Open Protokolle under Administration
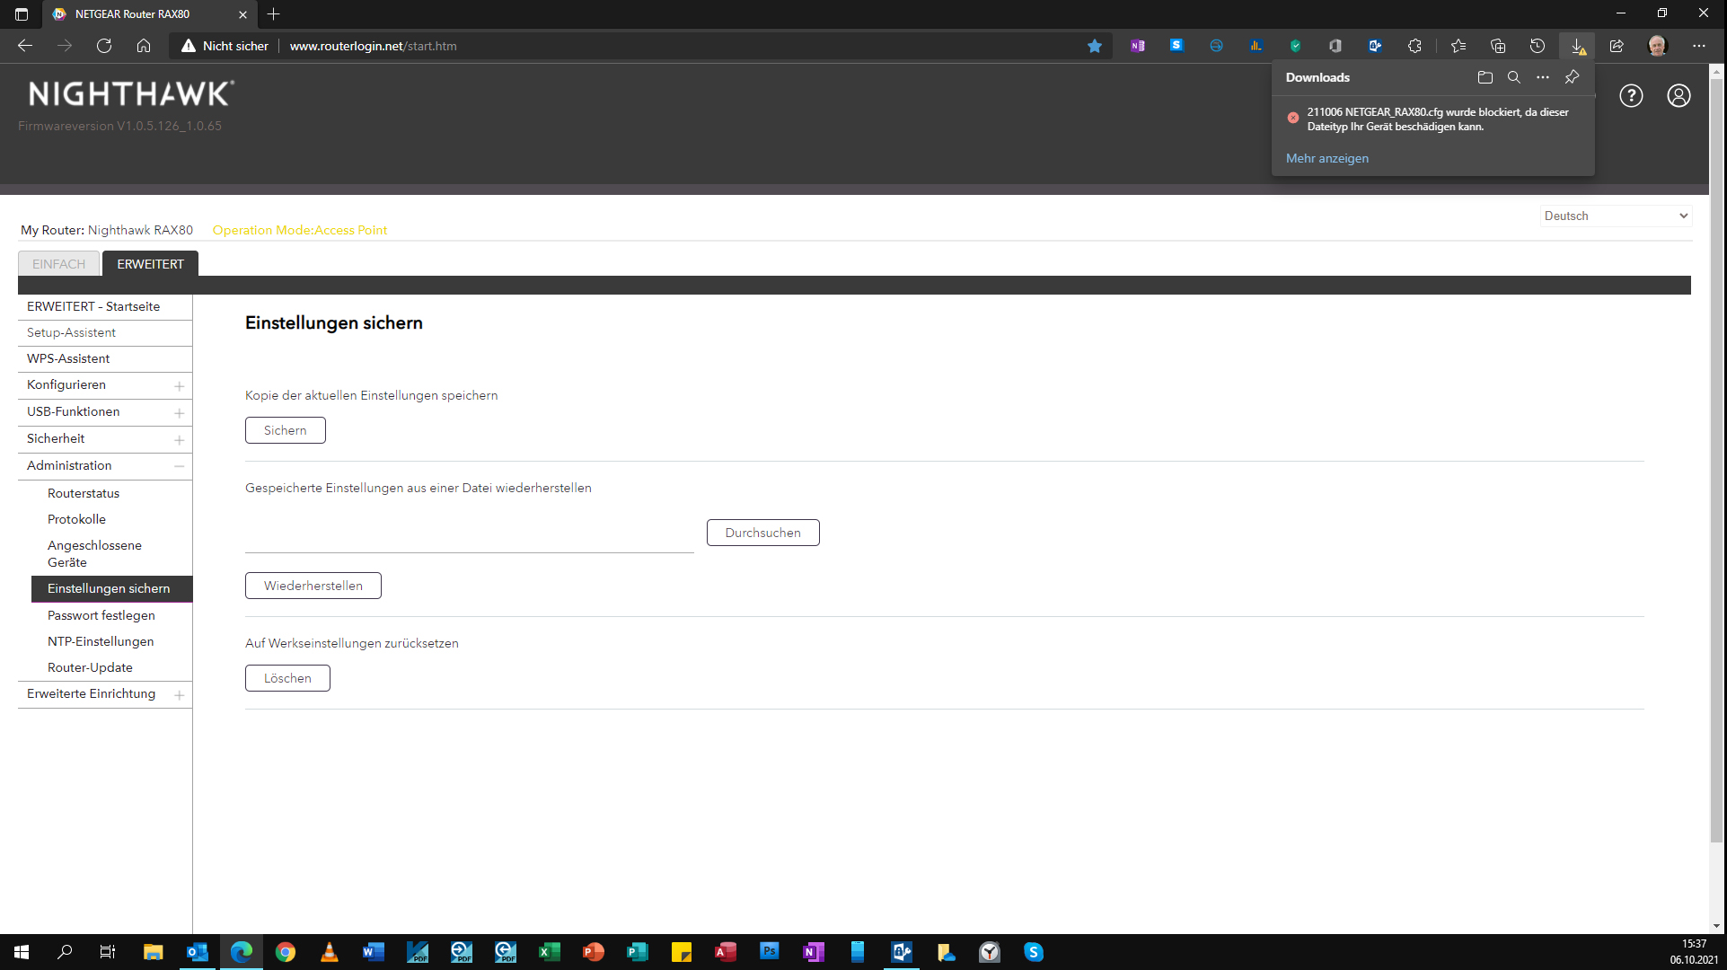1727x970 pixels. [x=76, y=519]
